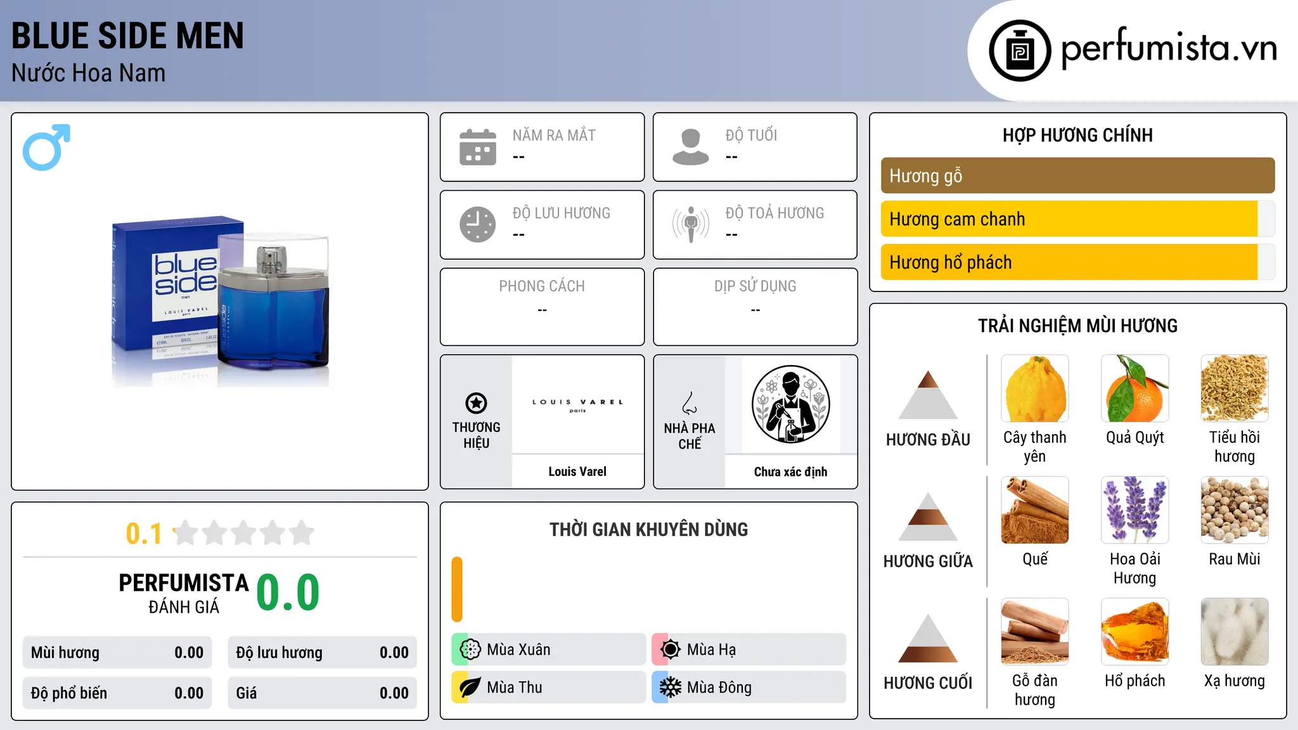Click the HỢP HƯƠNG CHÍNH heading
The height and width of the screenshot is (730, 1298).
pos(1077,135)
